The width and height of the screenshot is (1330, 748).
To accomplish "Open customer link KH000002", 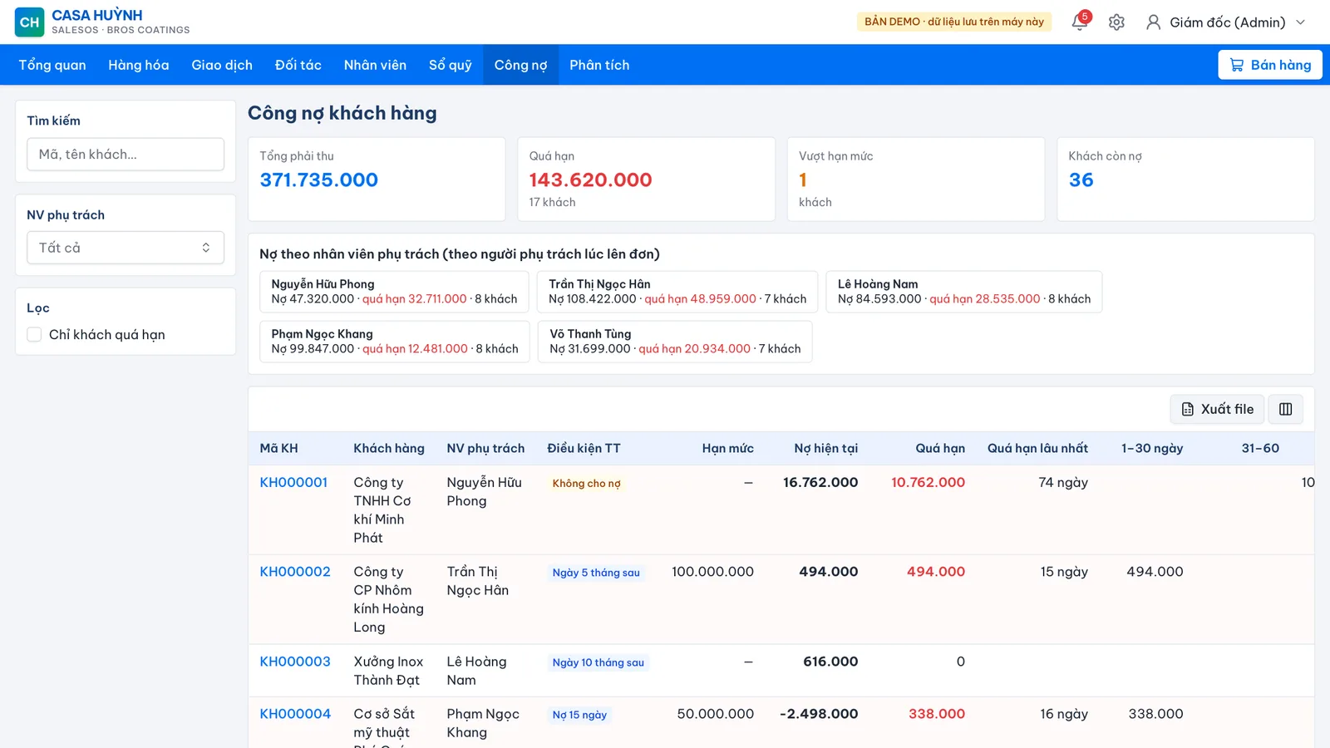I will (x=295, y=572).
